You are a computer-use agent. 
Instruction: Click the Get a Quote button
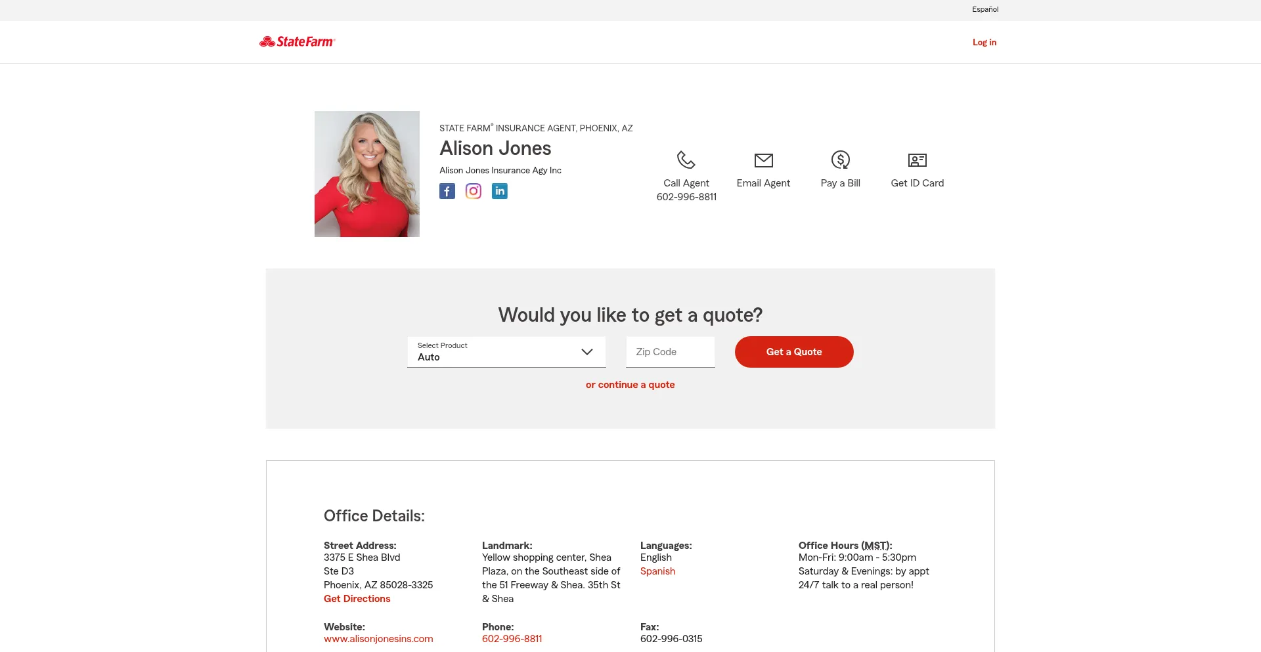point(794,352)
